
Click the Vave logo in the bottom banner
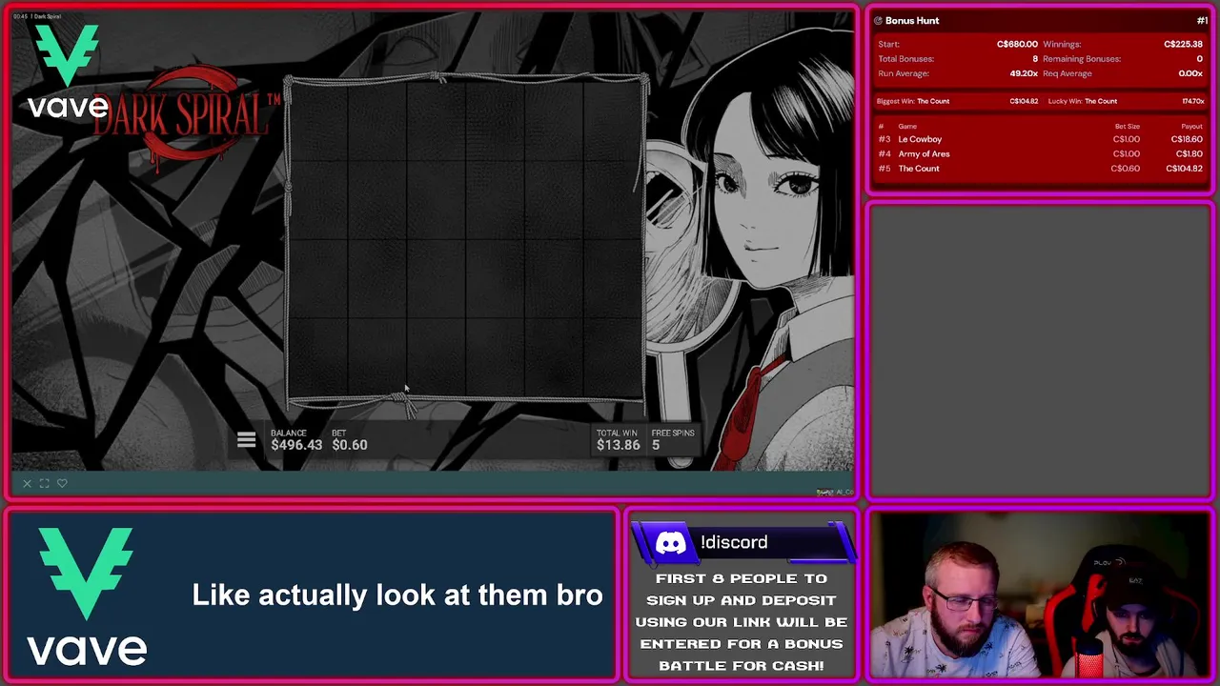point(87,597)
